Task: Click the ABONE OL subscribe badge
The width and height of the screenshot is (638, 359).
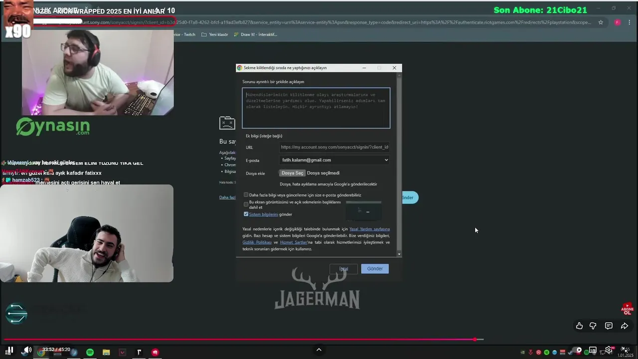Action: 627,309
